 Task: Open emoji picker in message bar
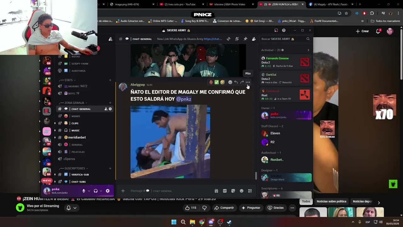(x=241, y=191)
